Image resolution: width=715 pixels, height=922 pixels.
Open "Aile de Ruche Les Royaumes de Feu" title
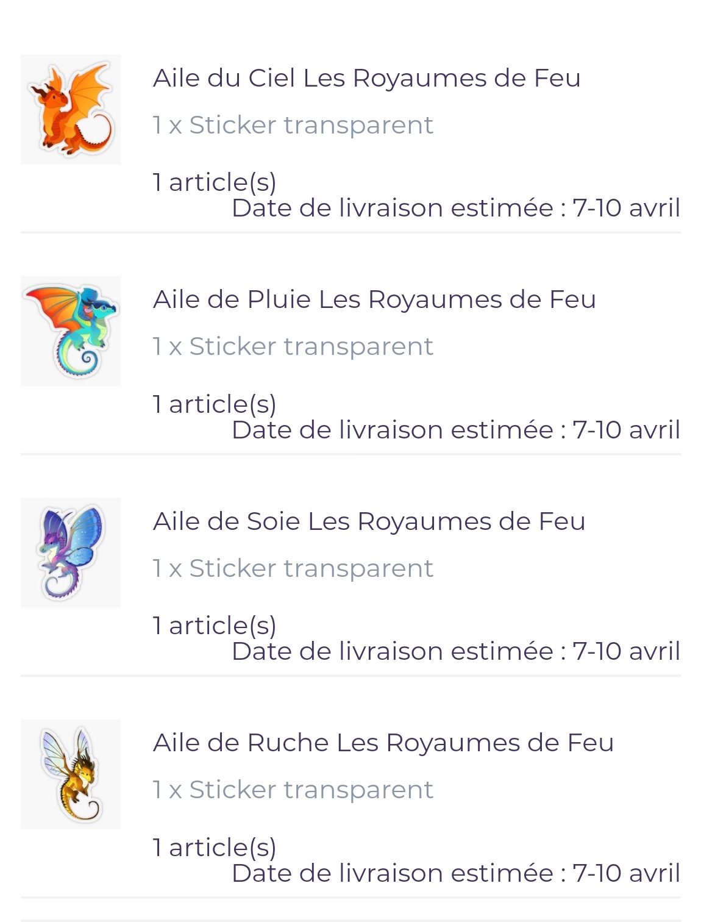383,743
